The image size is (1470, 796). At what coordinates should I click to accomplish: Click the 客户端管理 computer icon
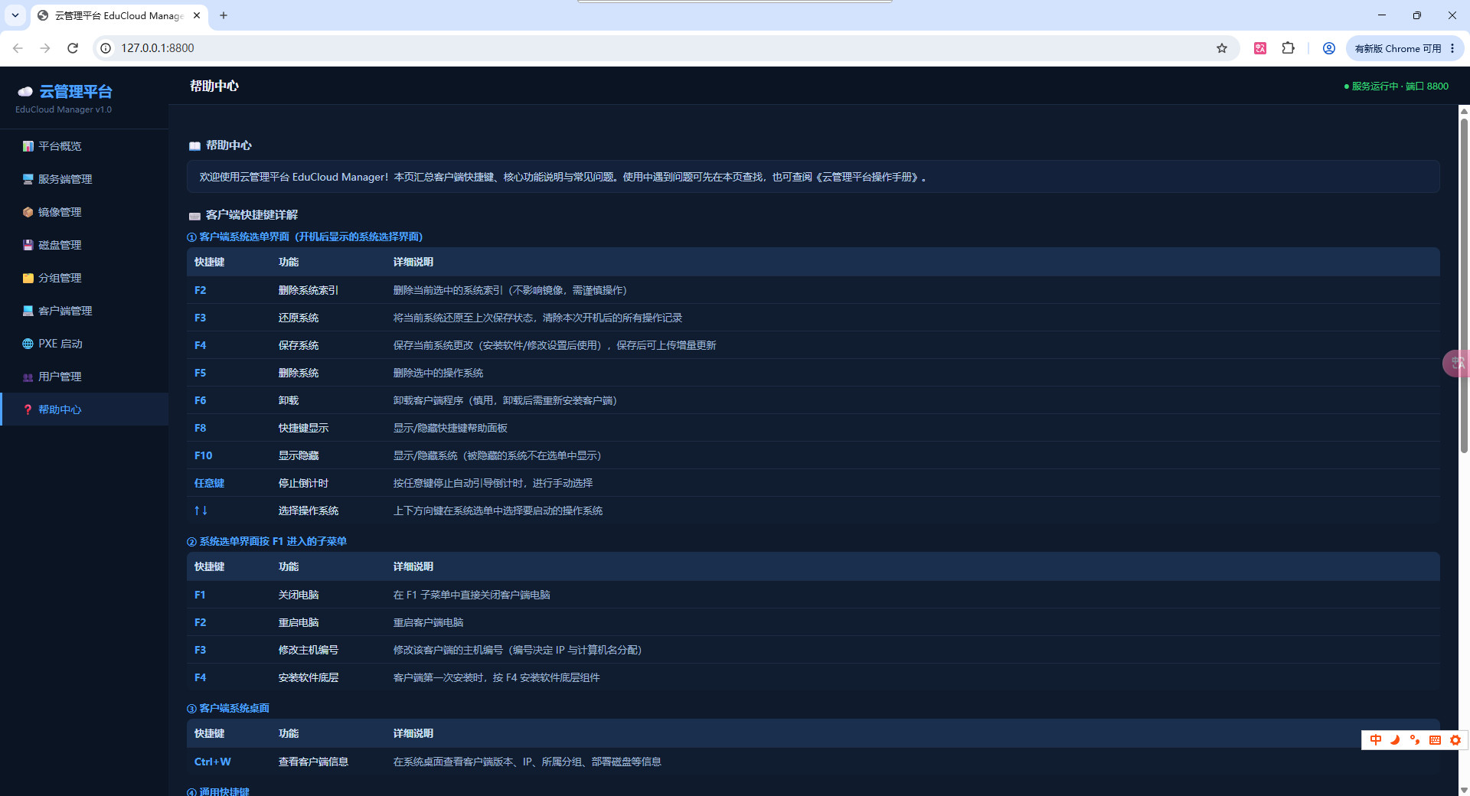(28, 311)
